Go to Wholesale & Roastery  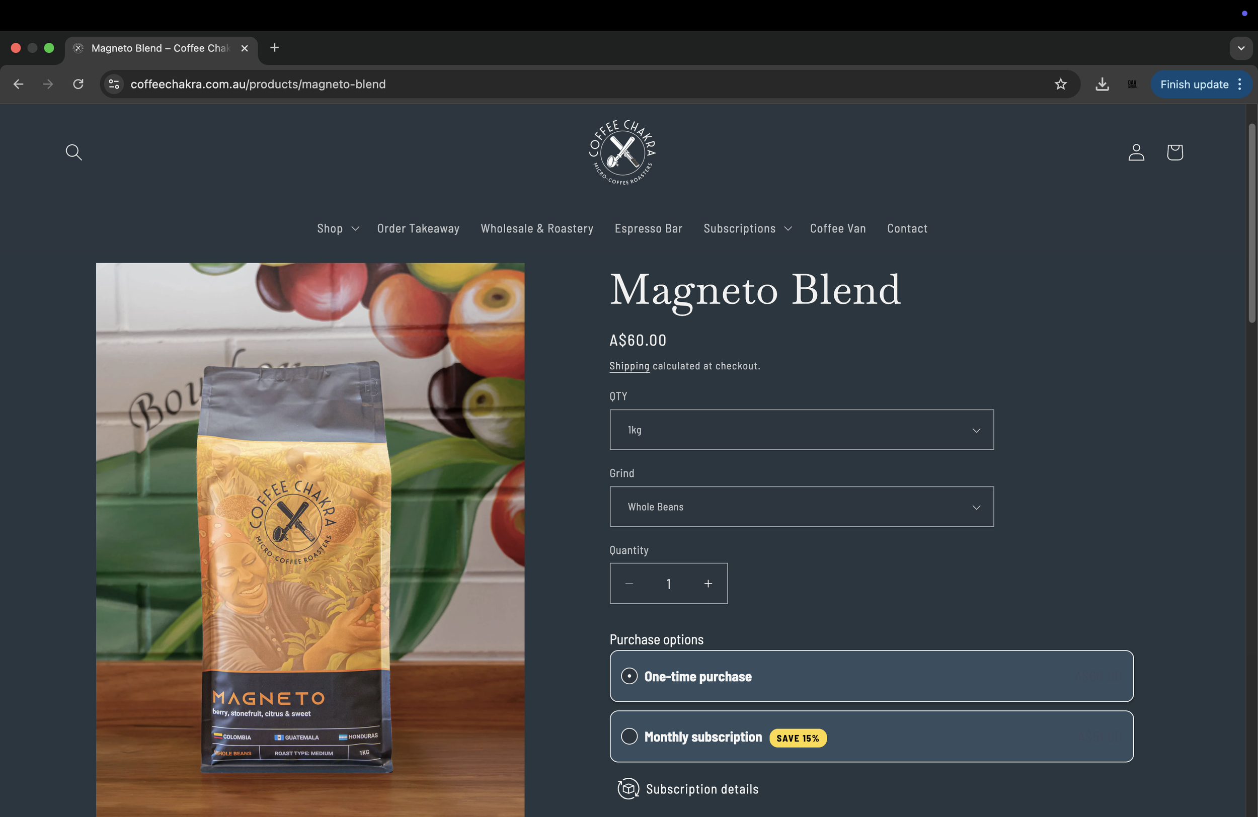(536, 228)
